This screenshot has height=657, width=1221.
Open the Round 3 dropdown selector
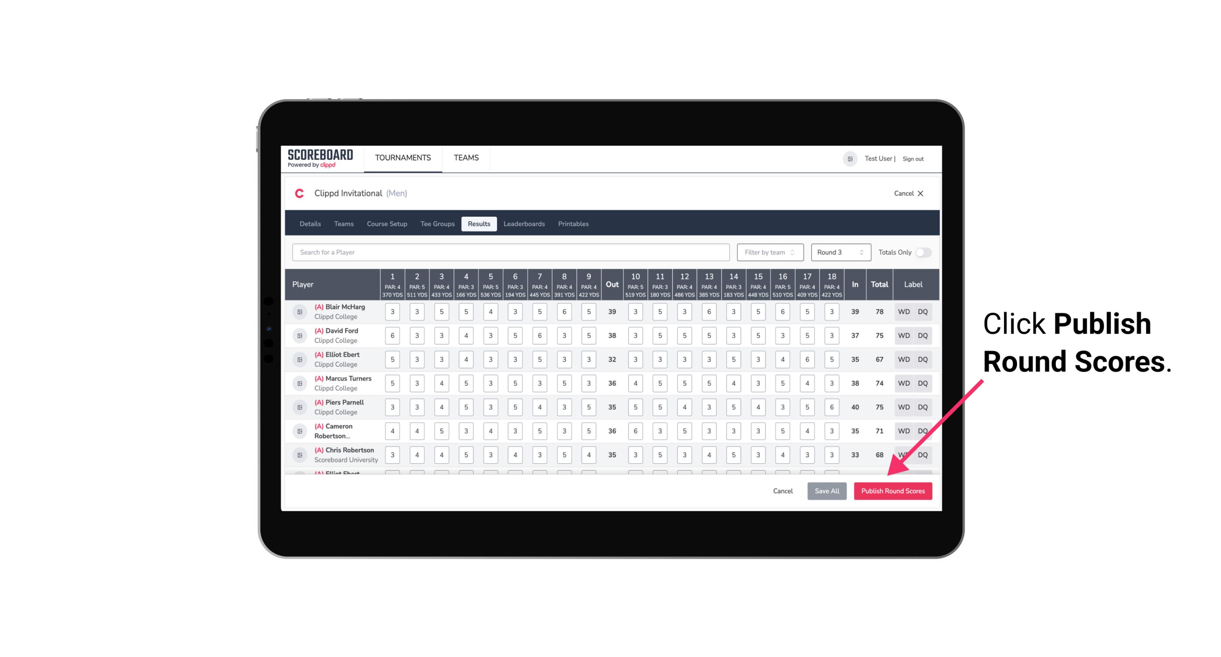[x=839, y=252]
